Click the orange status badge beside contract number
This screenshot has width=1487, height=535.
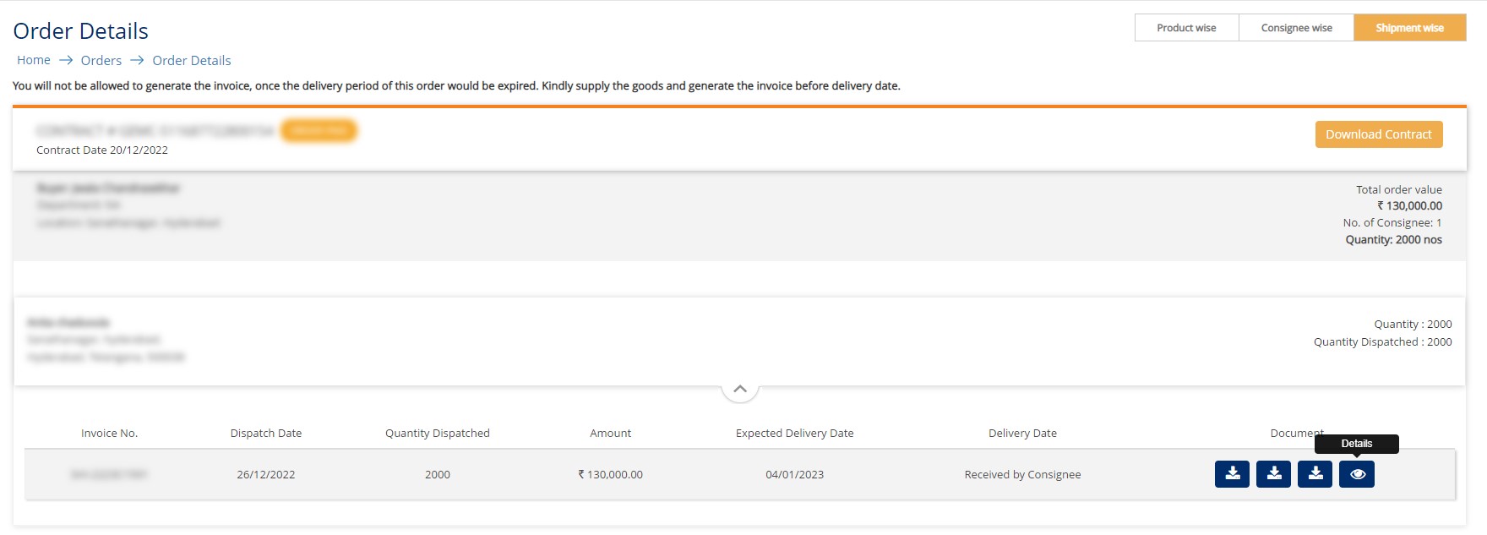point(319,131)
